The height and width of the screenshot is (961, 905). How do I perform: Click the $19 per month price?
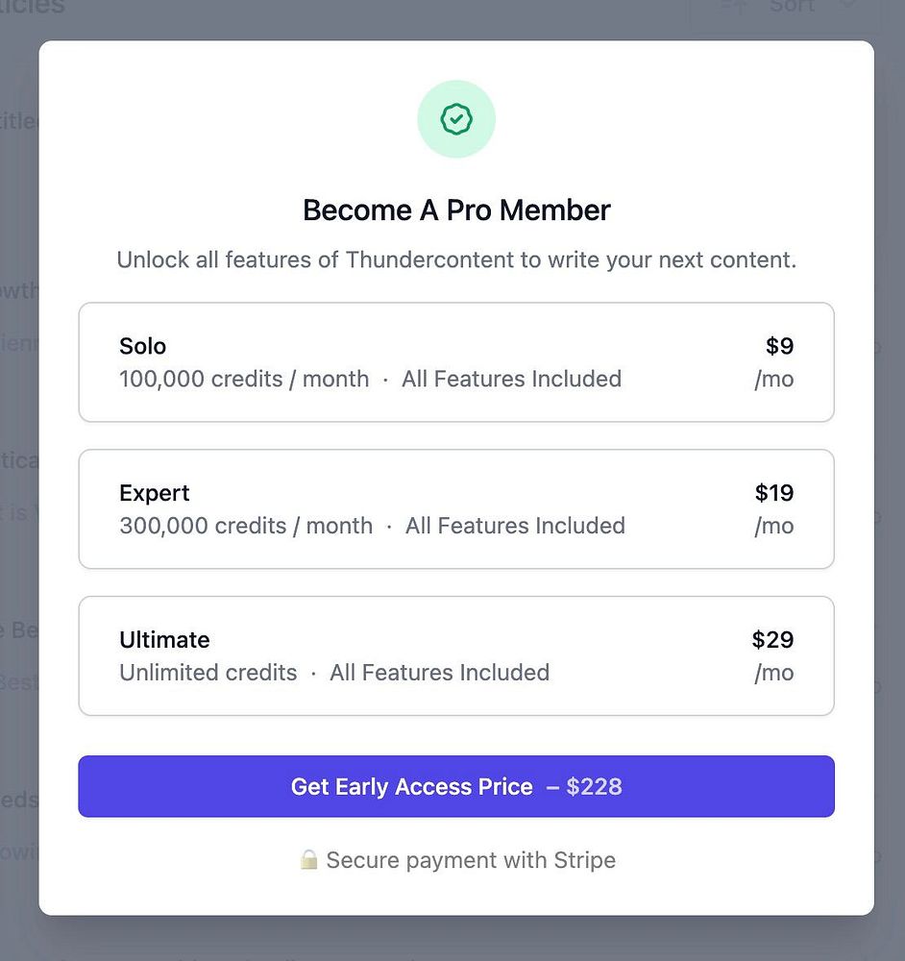click(774, 493)
